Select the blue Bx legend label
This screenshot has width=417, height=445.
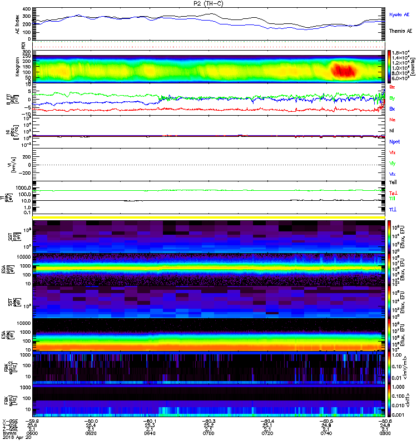[392, 108]
